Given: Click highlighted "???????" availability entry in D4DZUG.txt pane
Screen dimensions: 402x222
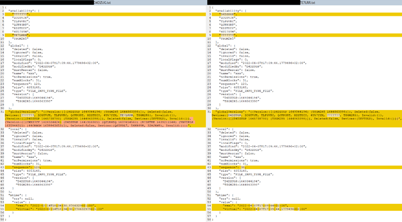Looking at the screenshot, I should click(x=21, y=15).
